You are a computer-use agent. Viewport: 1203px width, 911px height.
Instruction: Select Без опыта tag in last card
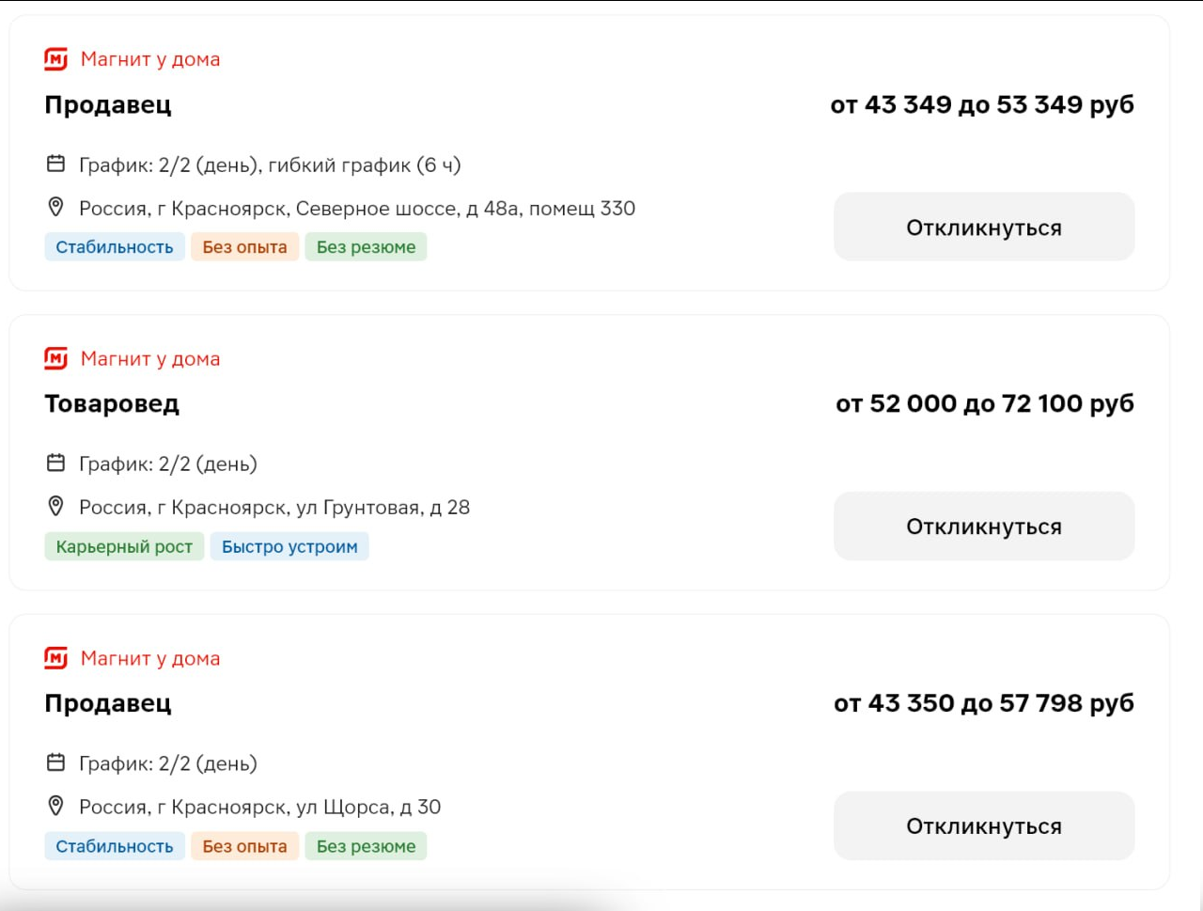(x=245, y=846)
